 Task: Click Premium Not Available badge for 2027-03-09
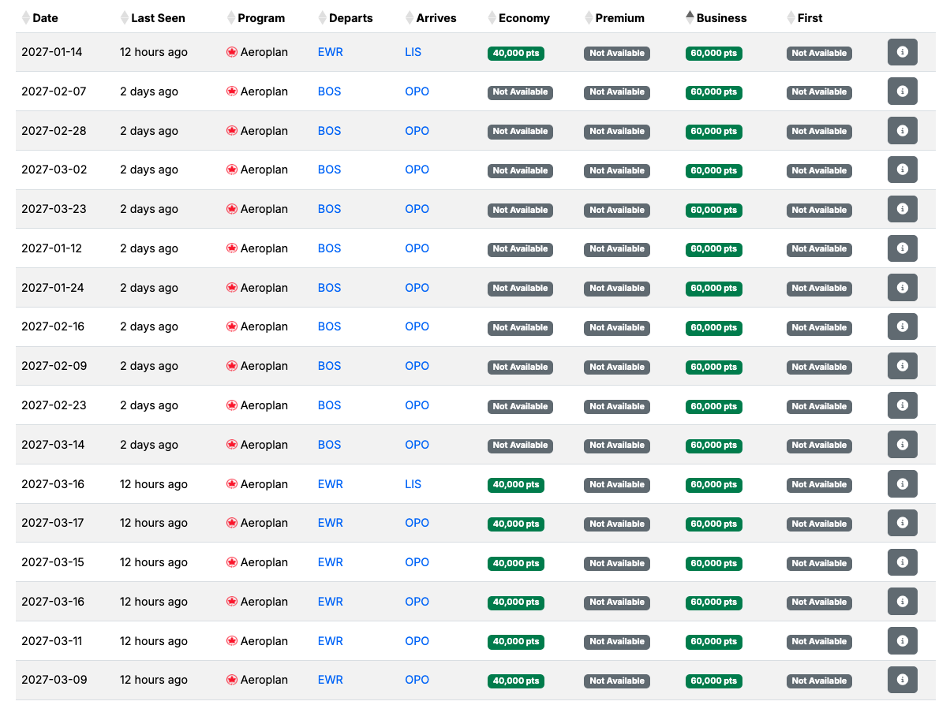coord(617,681)
